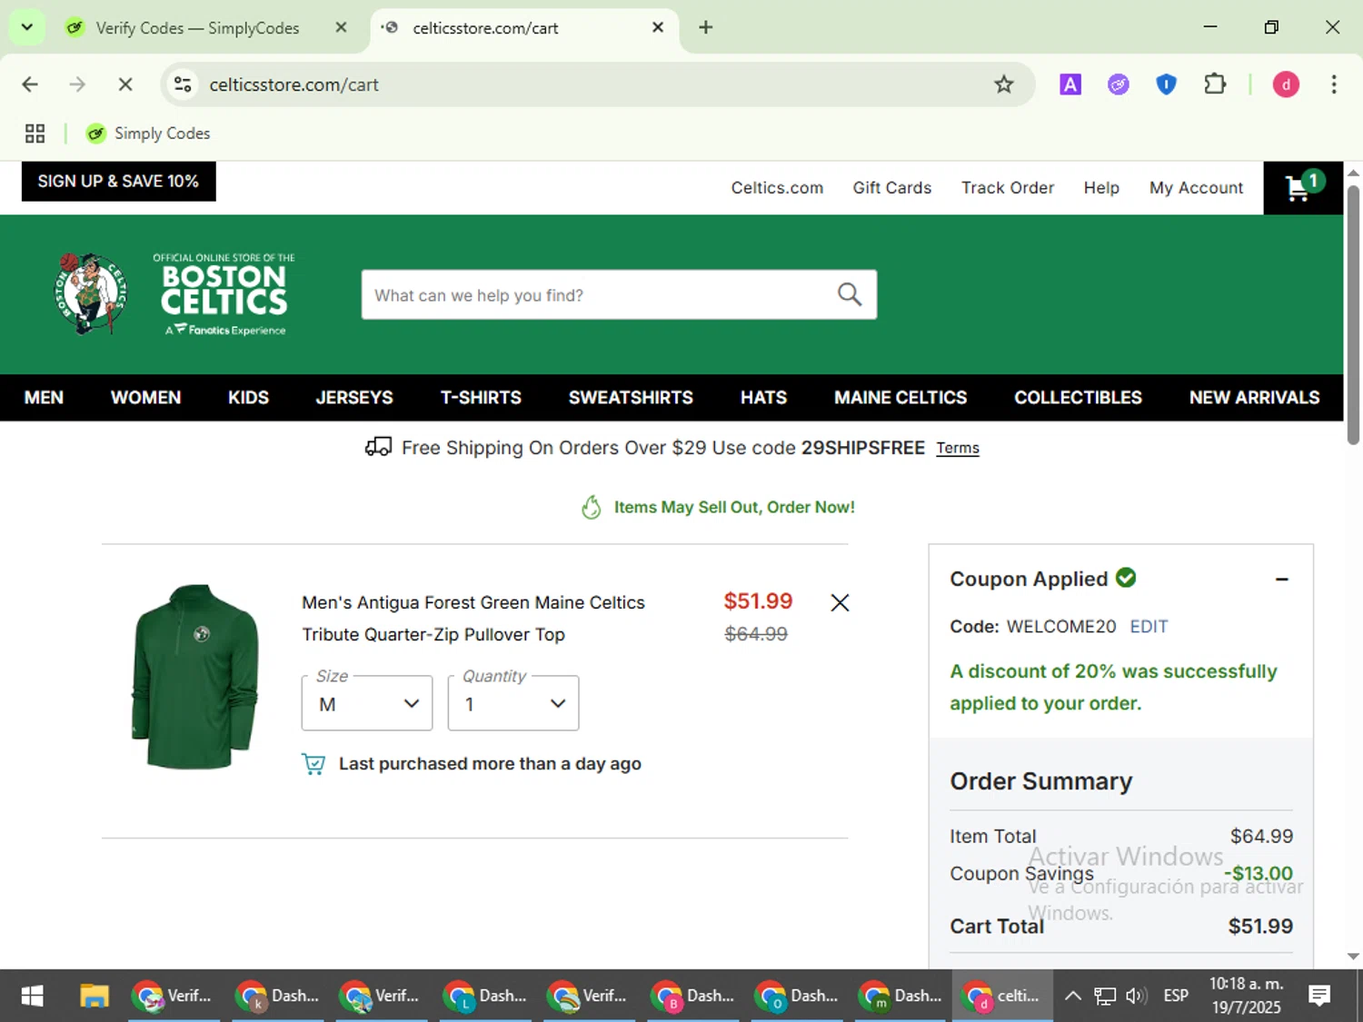Open the blue shield extension
This screenshot has width=1363, height=1022.
(x=1166, y=84)
